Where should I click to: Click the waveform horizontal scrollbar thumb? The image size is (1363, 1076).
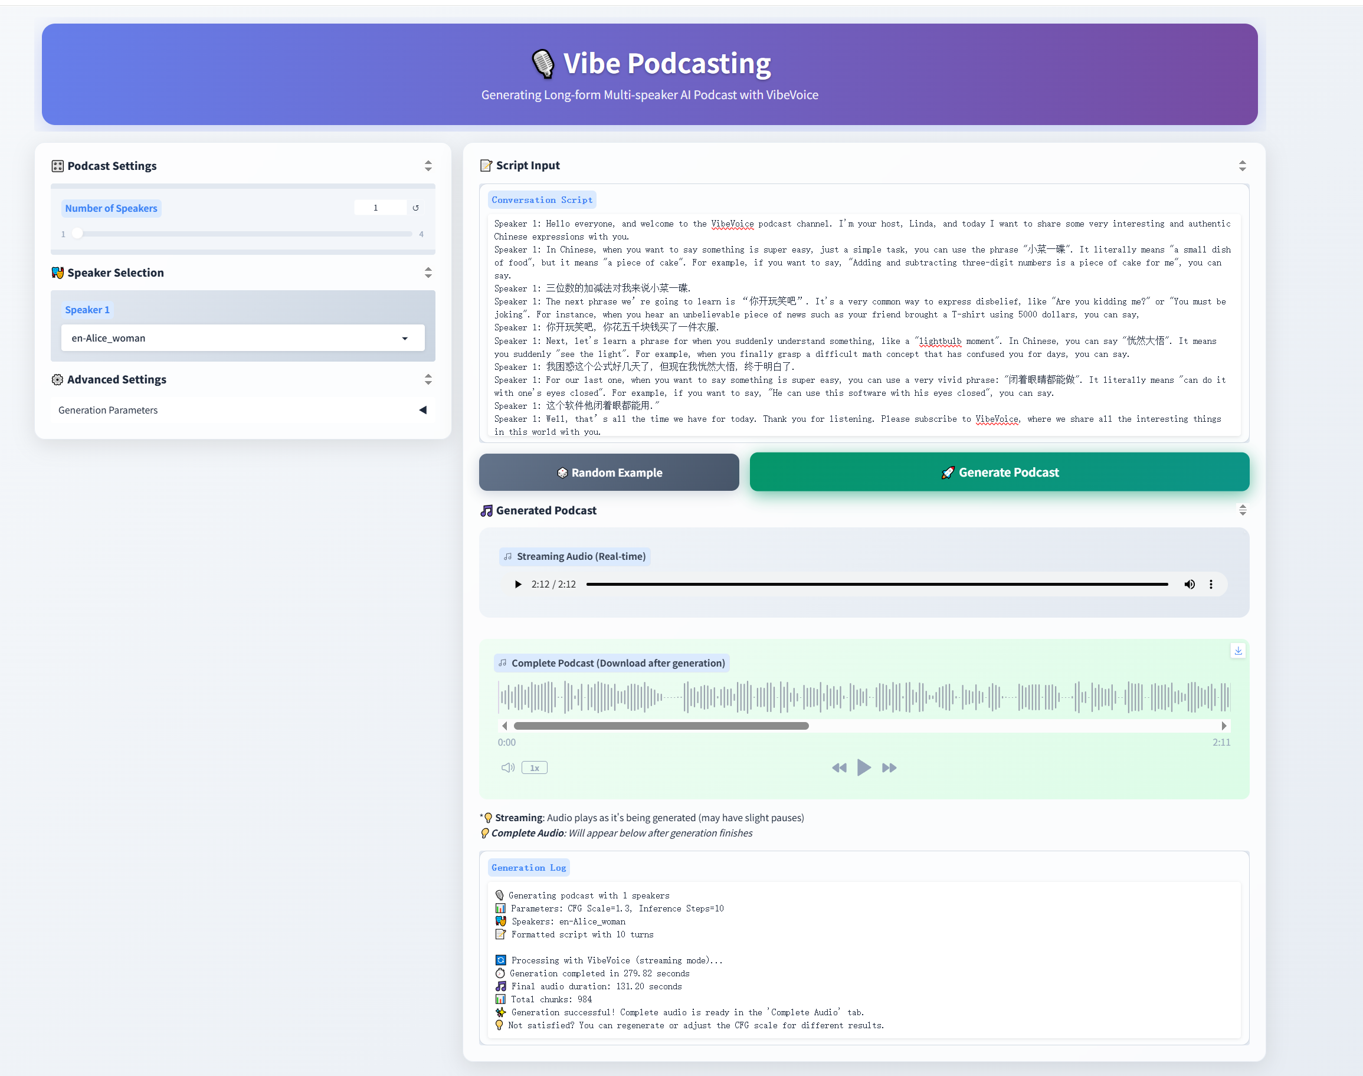660,726
